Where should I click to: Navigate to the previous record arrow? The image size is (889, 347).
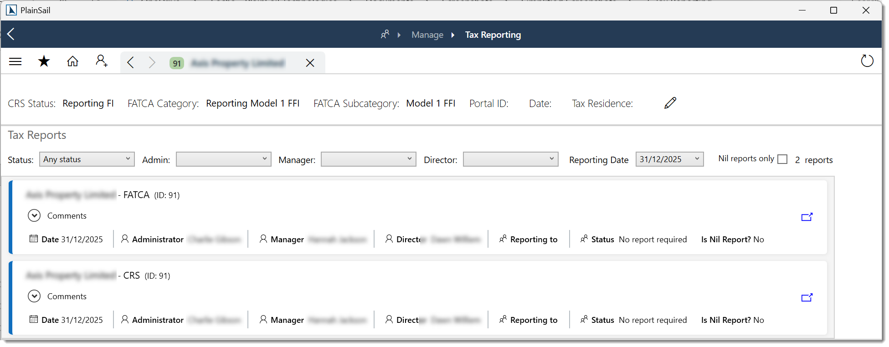tap(131, 63)
